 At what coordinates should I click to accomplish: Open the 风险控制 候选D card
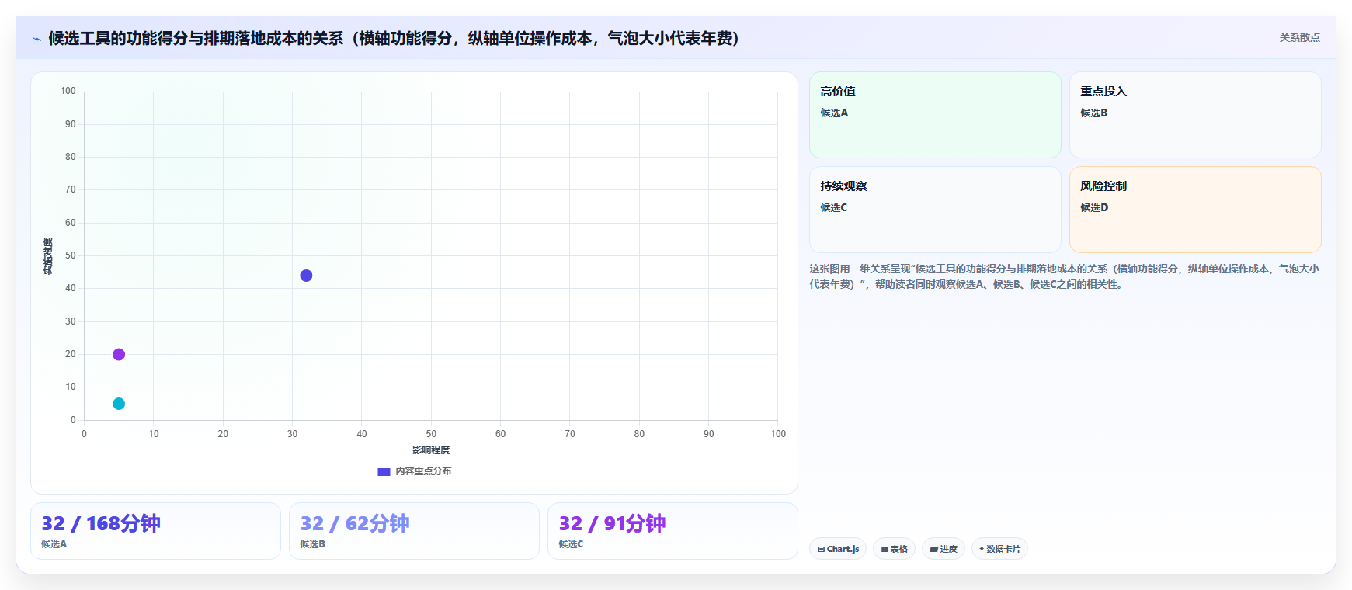point(1195,210)
